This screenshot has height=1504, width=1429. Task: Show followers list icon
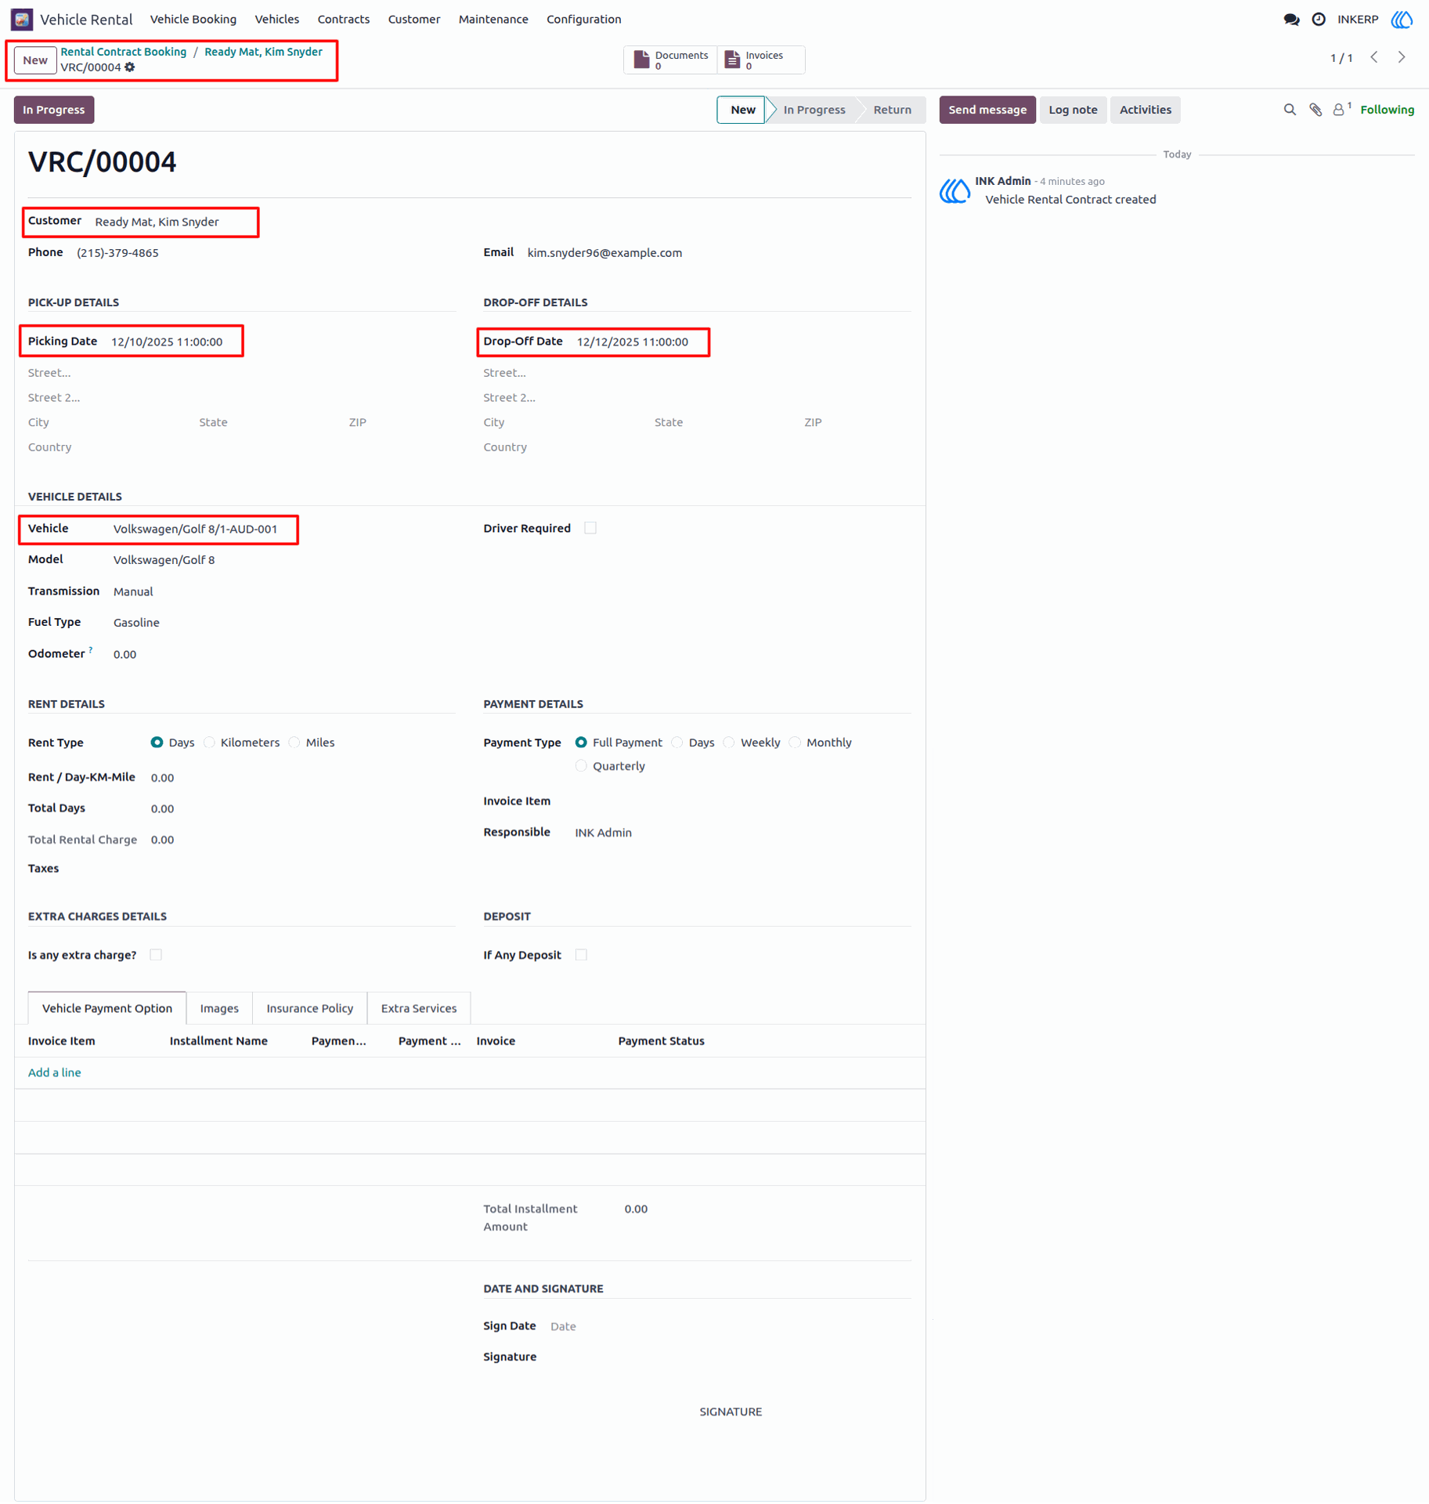[1342, 110]
